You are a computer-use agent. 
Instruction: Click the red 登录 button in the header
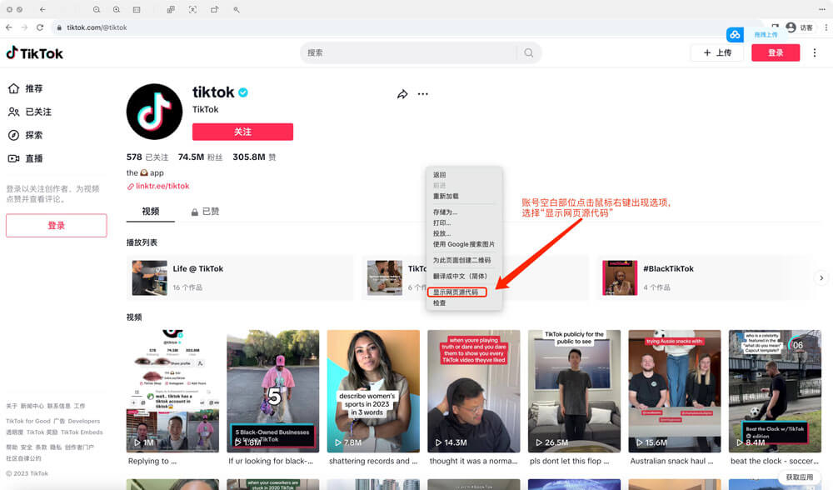pyautogui.click(x=776, y=52)
